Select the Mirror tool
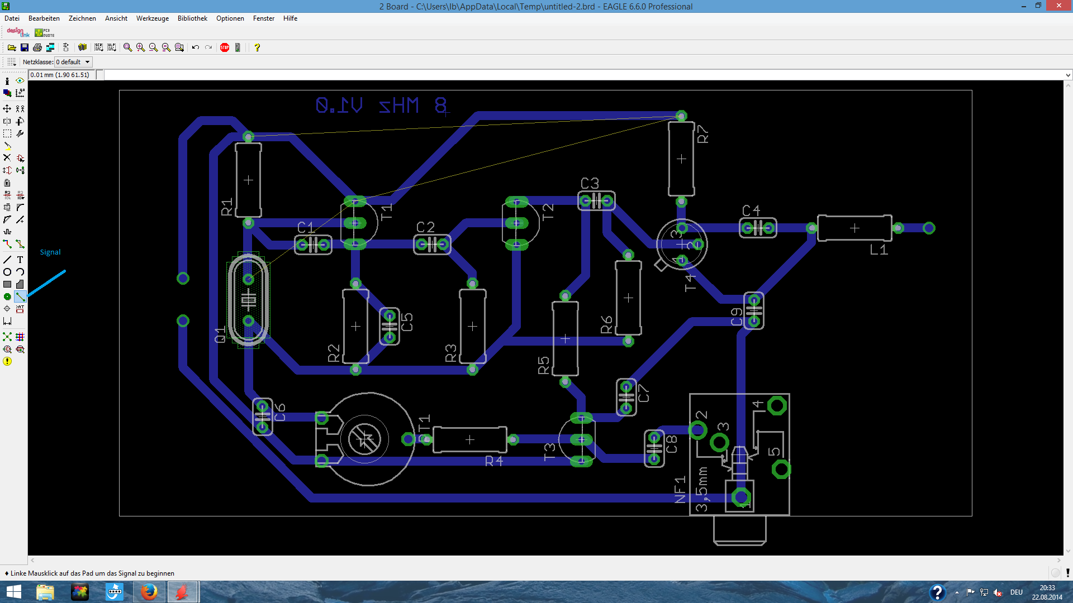The height and width of the screenshot is (603, 1073). pyautogui.click(x=7, y=121)
